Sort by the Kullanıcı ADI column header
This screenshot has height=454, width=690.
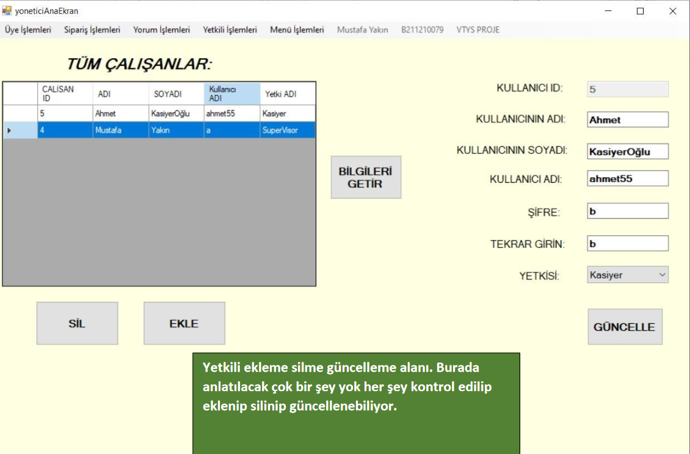coord(232,94)
